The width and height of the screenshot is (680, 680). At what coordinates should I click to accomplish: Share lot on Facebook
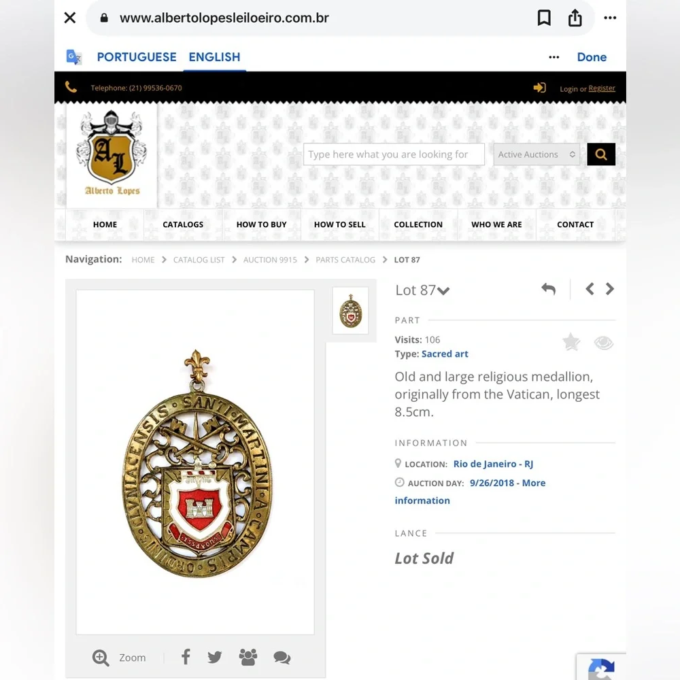click(186, 657)
